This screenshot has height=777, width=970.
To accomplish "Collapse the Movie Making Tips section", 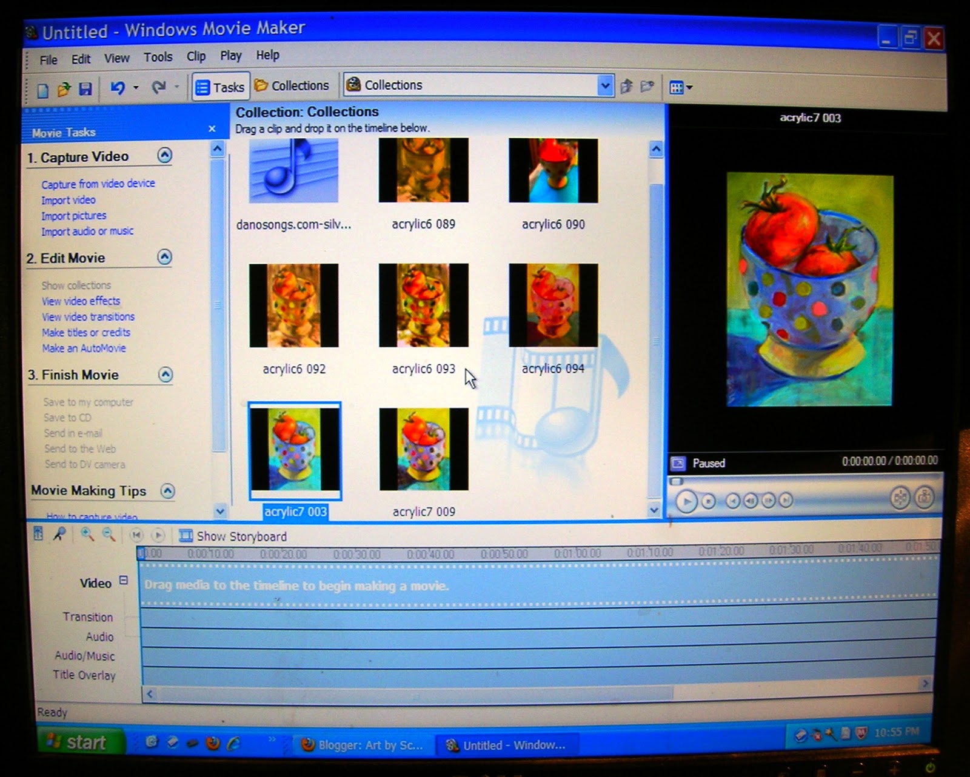I will pos(168,491).
